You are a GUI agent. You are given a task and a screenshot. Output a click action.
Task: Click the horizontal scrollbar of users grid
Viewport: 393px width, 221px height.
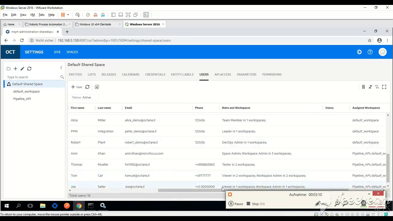pyautogui.click(x=253, y=190)
